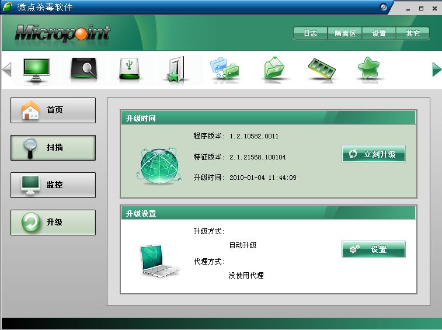The image size is (442, 330).
Task: Click the 升级设置 panel header
Action: [268, 213]
